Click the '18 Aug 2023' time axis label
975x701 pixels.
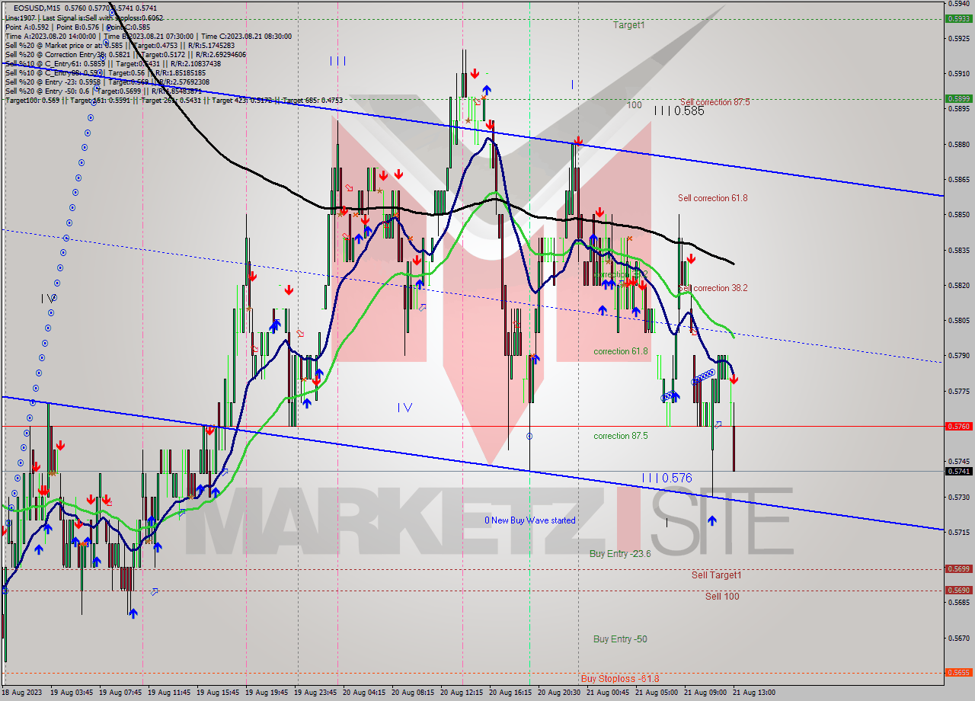pyautogui.click(x=21, y=693)
